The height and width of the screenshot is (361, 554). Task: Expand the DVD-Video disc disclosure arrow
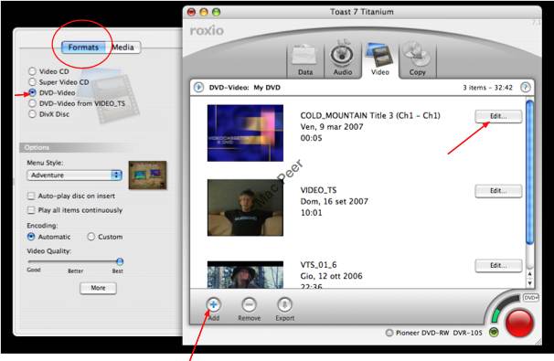[x=199, y=87]
